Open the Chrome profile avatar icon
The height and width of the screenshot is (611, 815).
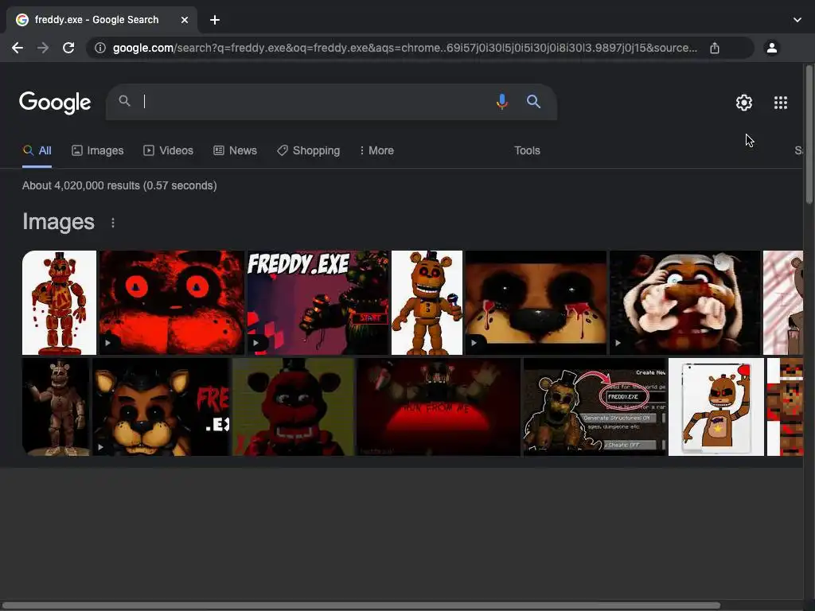[772, 48]
